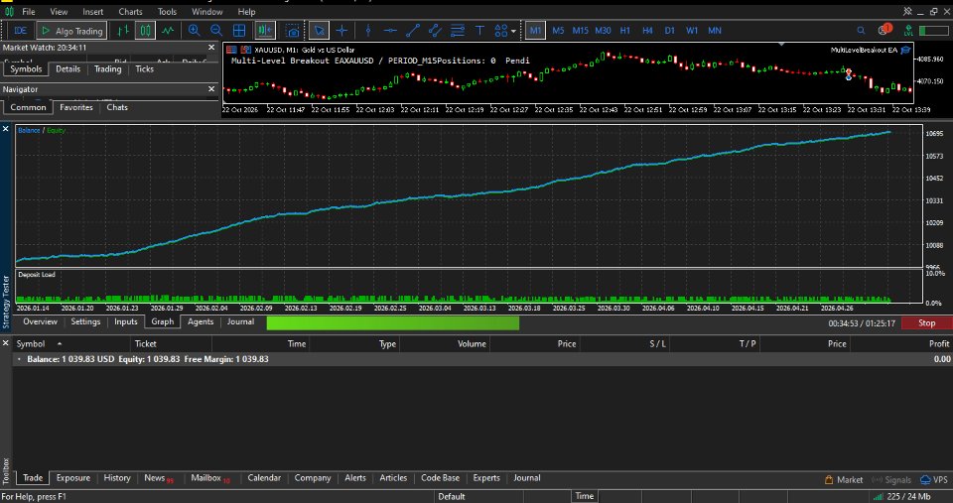
Task: Select M1 timeframe
Action: [535, 31]
